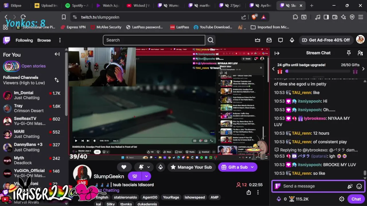
Task: Click the browser address bar URL
Action: click(x=100, y=17)
